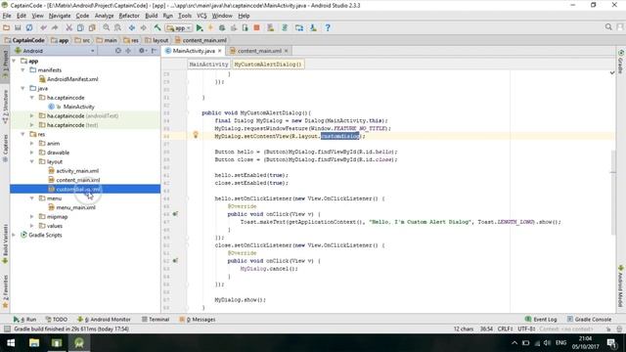
Task: Open the Event Log button
Action: click(541, 320)
